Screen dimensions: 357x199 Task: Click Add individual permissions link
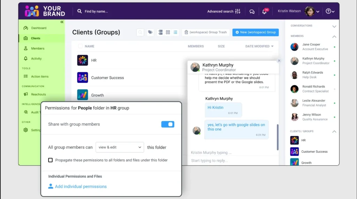coord(81,186)
